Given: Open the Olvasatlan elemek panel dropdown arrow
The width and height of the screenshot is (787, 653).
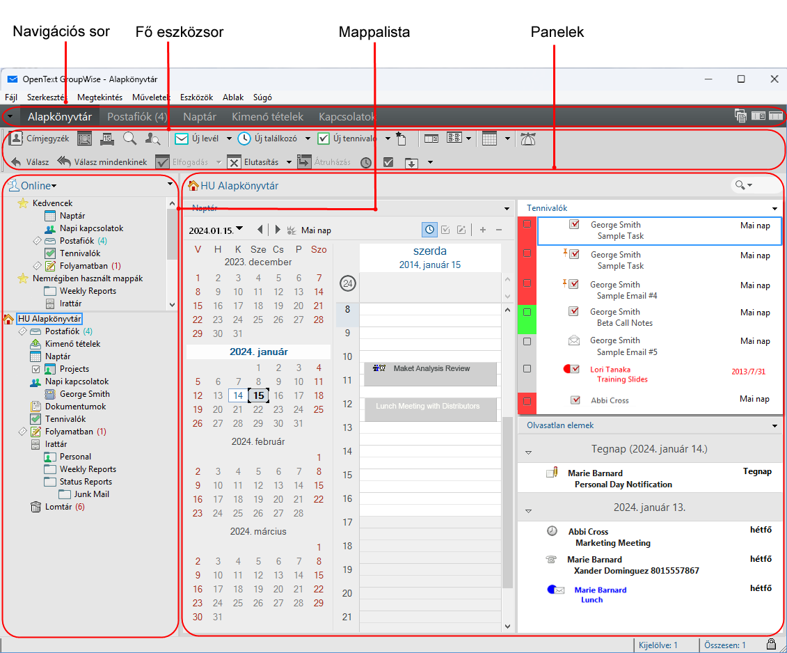Looking at the screenshot, I should pyautogui.click(x=774, y=426).
